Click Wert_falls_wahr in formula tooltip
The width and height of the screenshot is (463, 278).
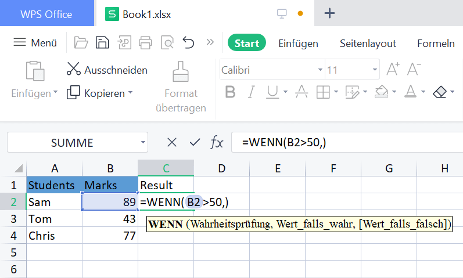314,224
